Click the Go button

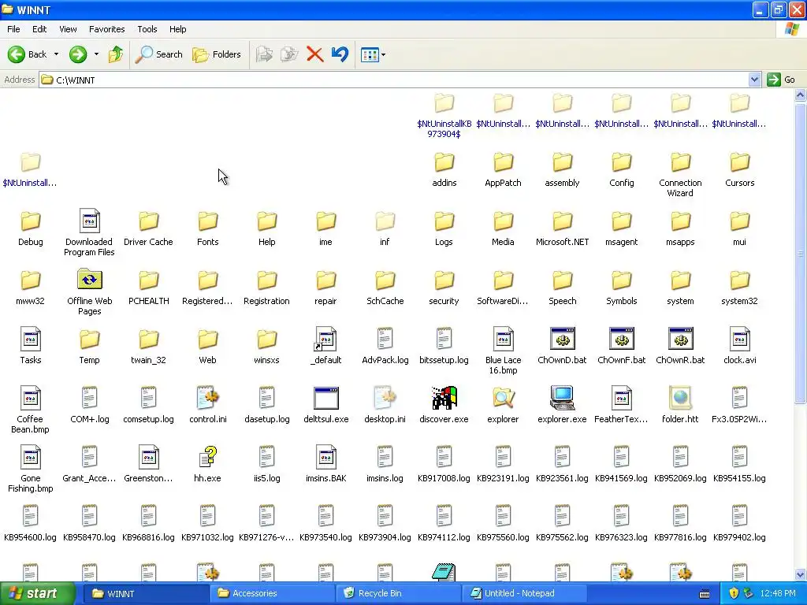[781, 80]
